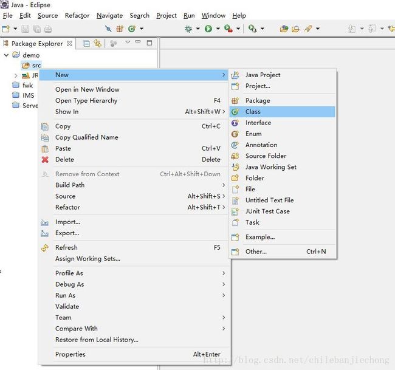The width and height of the screenshot is (395, 370).
Task: Open dropdown arrow beside Run icon
Action: coord(218,29)
